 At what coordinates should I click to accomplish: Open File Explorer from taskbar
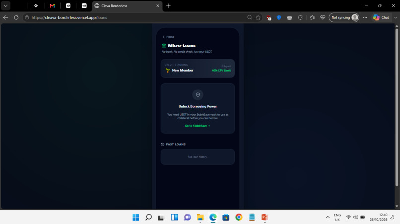click(200, 217)
